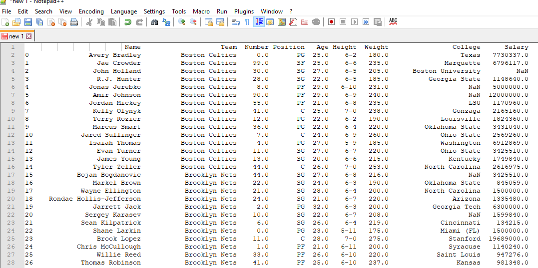The width and height of the screenshot is (538, 268).
Task: Click the Save Recorded Macro icon
Action: [378, 22]
